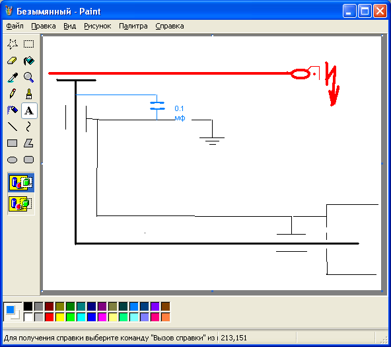This screenshot has height=347, width=391.
Task: Select the Curve tool
Action: [x=28, y=127]
